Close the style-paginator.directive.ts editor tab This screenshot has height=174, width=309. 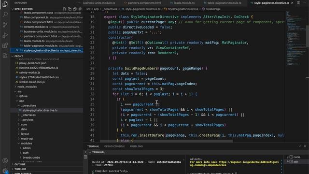point(292,3)
